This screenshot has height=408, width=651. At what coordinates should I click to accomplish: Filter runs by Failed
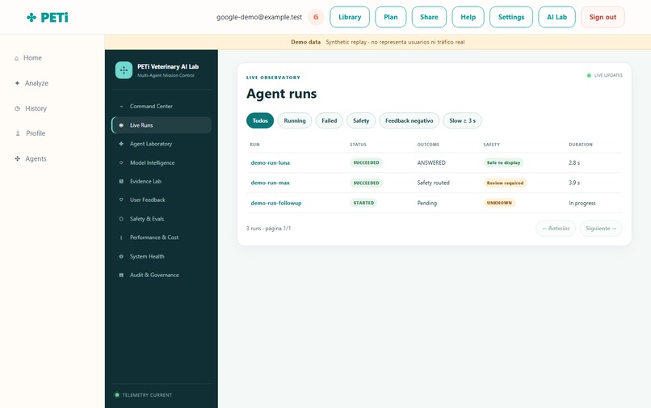coord(330,120)
